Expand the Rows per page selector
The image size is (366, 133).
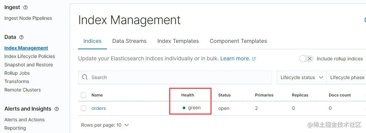point(105,125)
